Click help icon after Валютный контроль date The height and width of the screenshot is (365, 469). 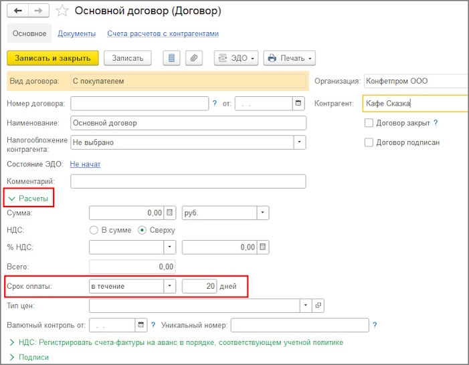153,325
